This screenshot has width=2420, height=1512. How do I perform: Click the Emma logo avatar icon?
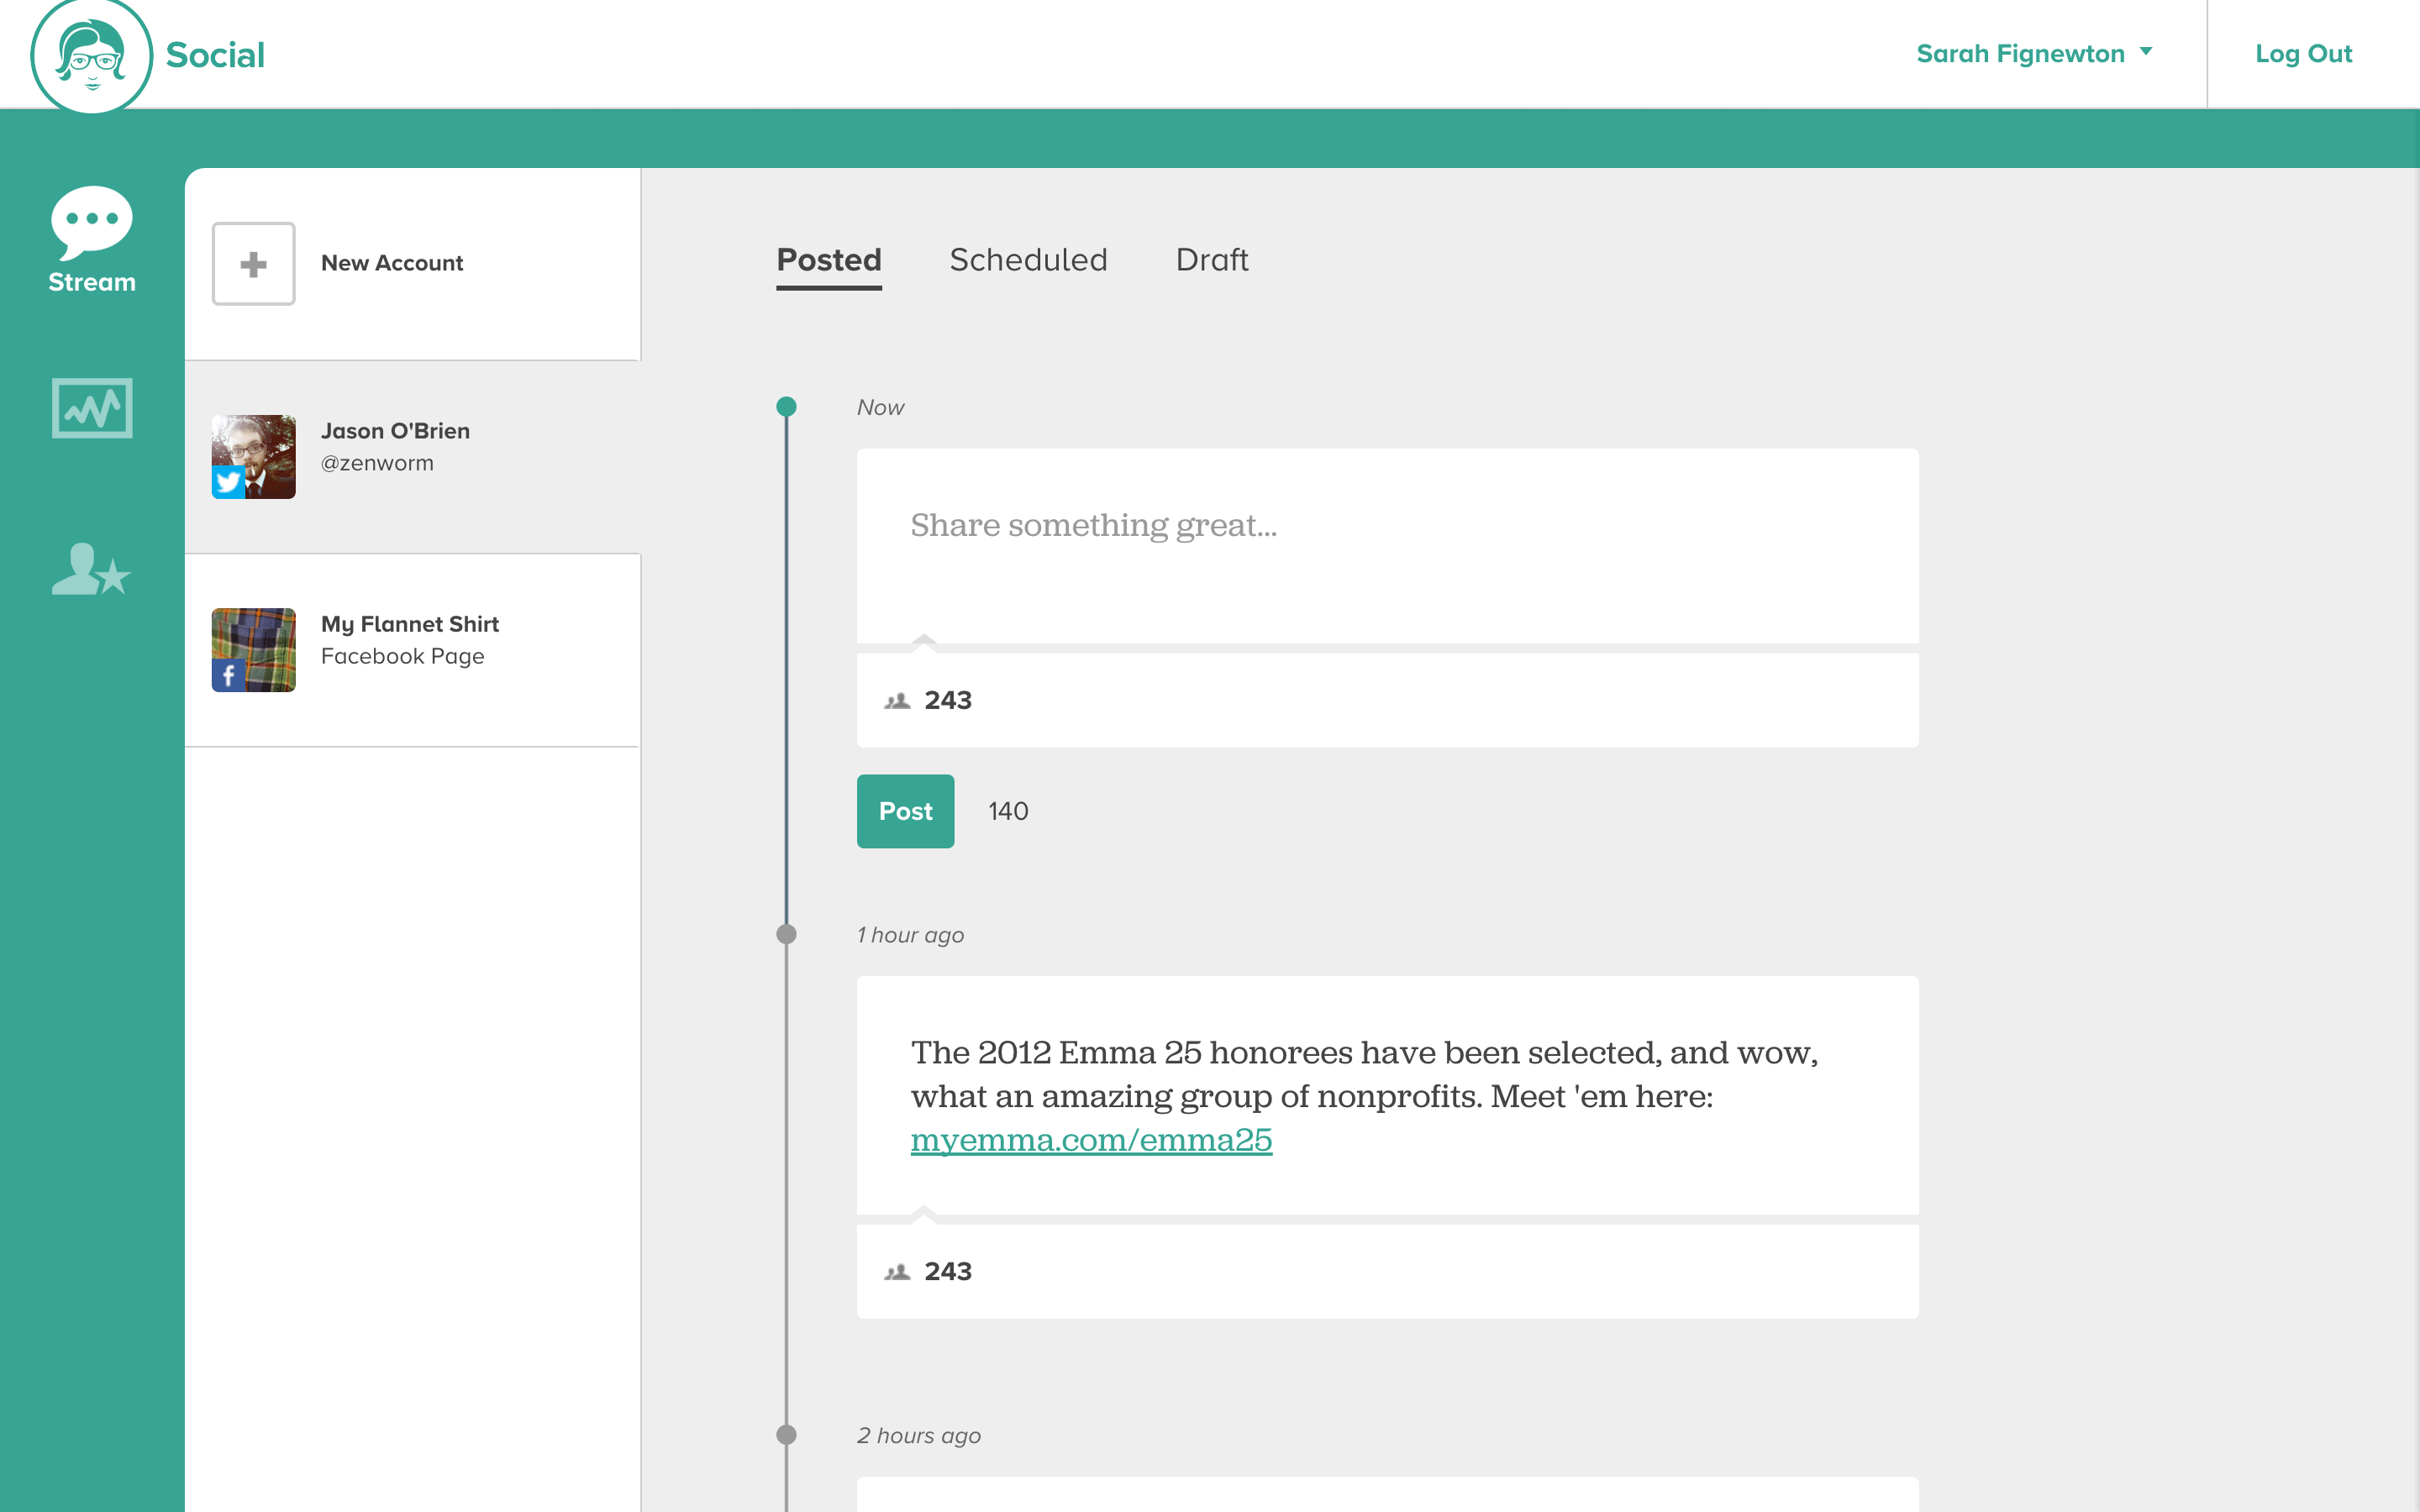pyautogui.click(x=91, y=55)
